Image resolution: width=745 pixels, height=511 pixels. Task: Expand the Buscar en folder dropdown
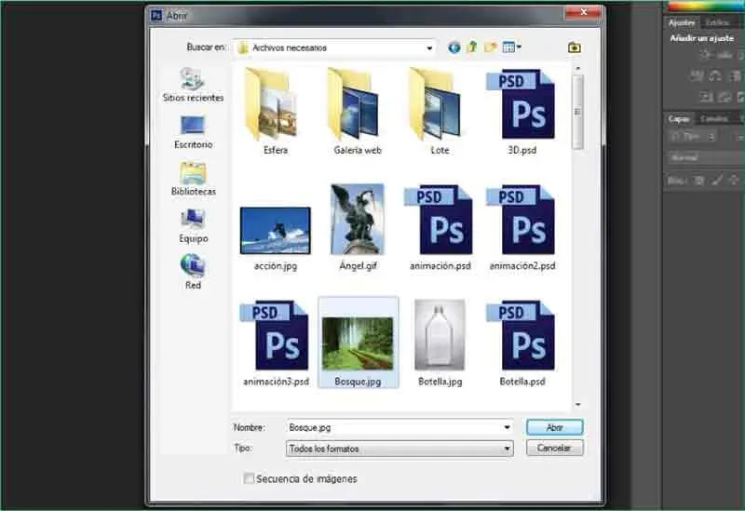pyautogui.click(x=429, y=47)
